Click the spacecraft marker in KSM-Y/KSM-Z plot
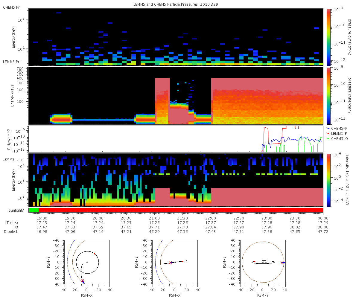Viewport: 359px width, 299px height. (x=282, y=263)
